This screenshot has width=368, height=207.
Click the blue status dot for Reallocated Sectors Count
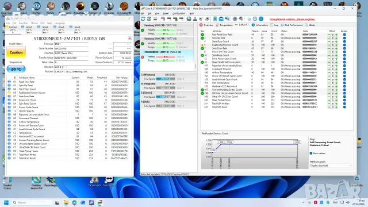9,93
